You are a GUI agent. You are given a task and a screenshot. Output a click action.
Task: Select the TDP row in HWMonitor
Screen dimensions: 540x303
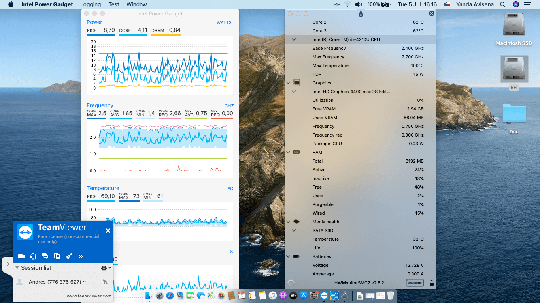(360, 74)
